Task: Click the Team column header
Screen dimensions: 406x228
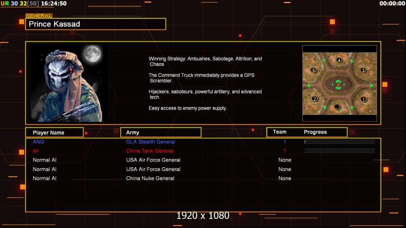Action: point(280,132)
